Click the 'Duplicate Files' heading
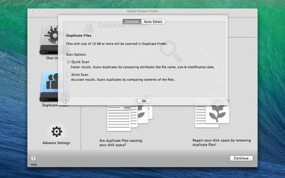The width and height of the screenshot is (285, 178). click(x=79, y=35)
